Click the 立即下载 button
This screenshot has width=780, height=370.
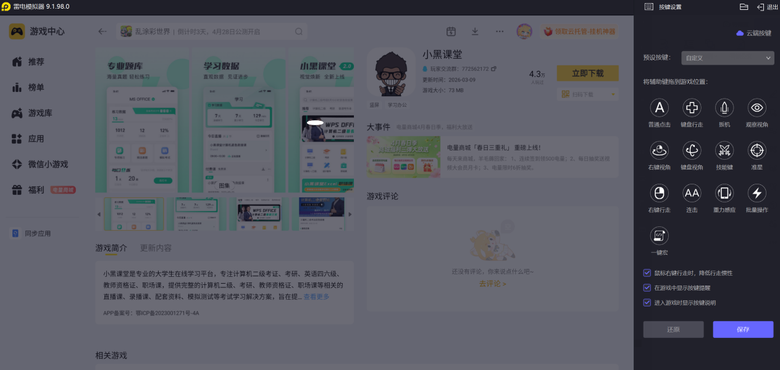pos(587,73)
